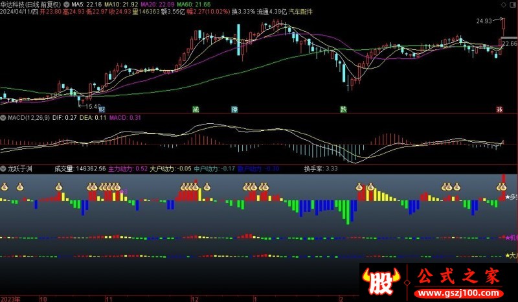Viewport: 518px width, 302px height.
Task: Click the 龙跃于渊 indicator name
Action: tap(20, 168)
